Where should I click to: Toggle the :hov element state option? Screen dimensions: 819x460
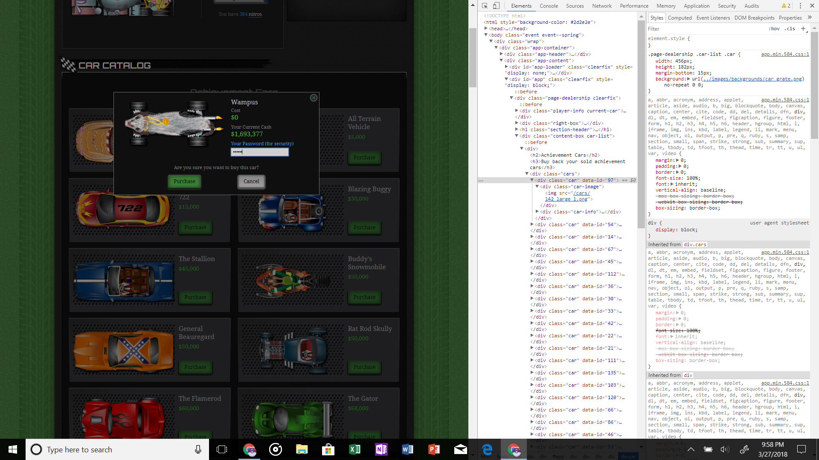(774, 29)
